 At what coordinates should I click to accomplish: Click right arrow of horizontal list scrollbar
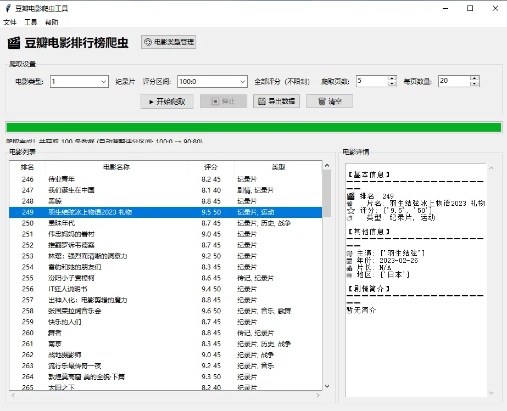click(x=318, y=395)
